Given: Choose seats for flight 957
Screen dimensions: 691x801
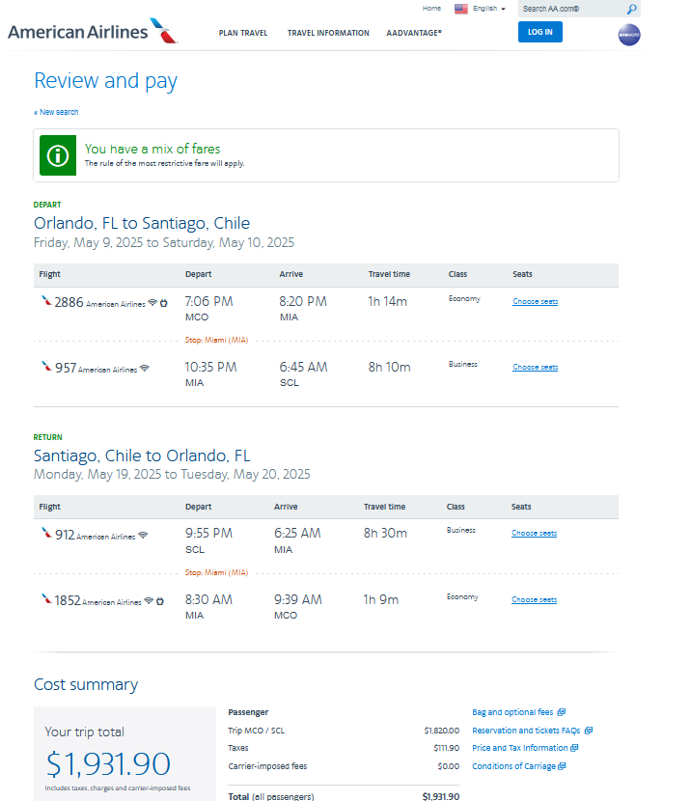Looking at the screenshot, I should point(535,368).
